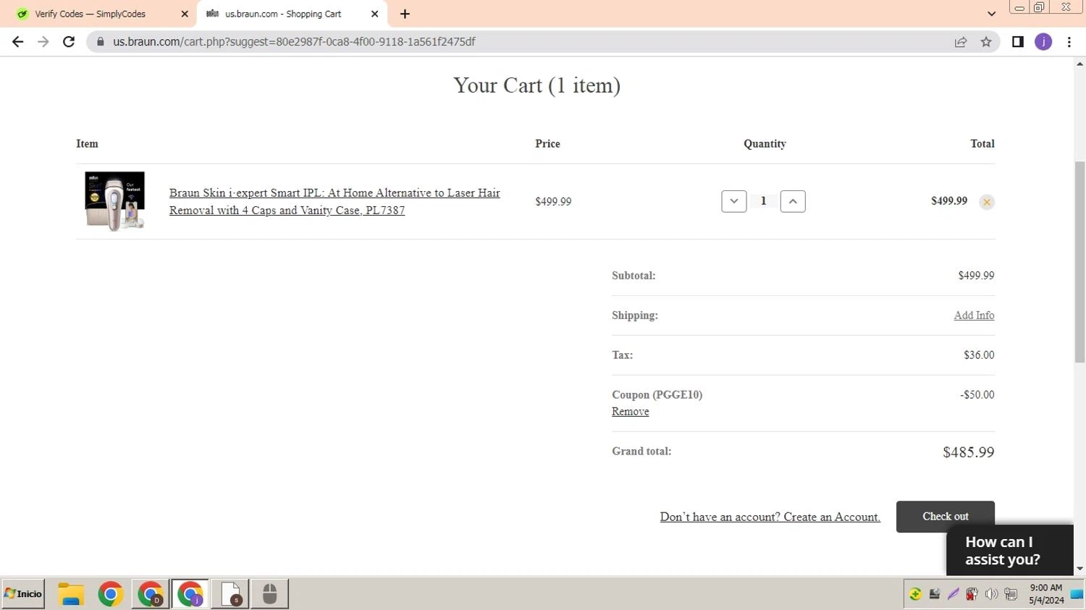
Task: Remove item using orange X icon
Action: [987, 202]
